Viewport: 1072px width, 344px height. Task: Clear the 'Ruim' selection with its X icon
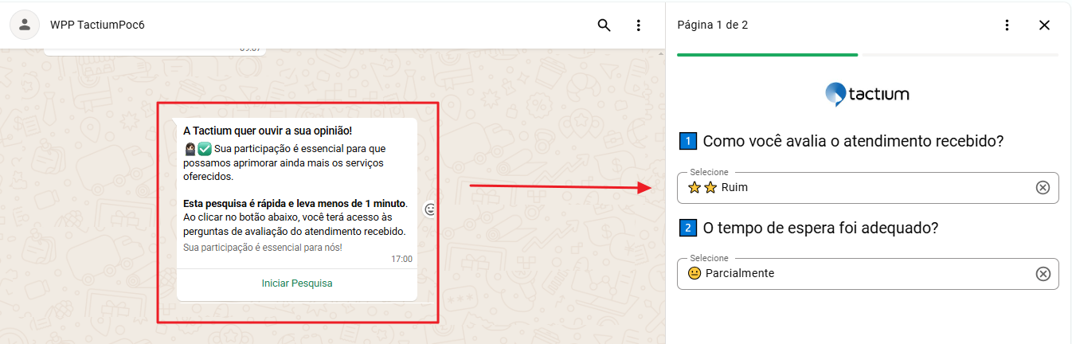click(x=1043, y=188)
